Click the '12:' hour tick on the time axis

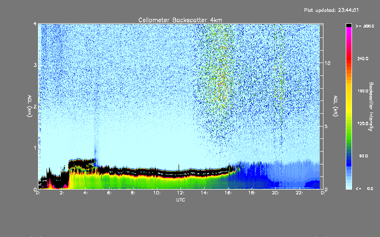click(x=180, y=193)
